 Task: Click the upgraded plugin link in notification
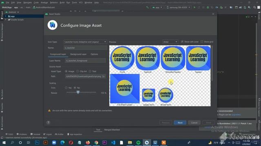pyautogui.click(x=236, y=114)
